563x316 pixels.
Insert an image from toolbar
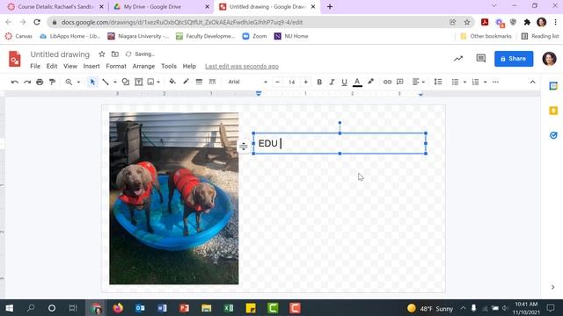[x=150, y=82]
